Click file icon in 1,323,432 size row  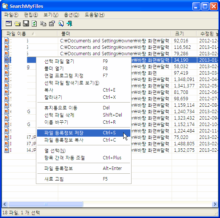(6, 118)
